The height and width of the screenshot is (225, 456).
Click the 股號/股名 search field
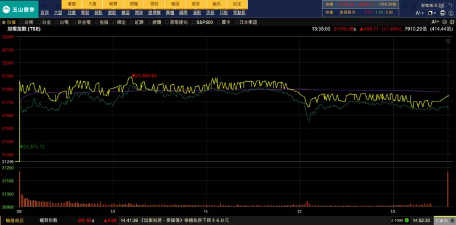[430, 6]
